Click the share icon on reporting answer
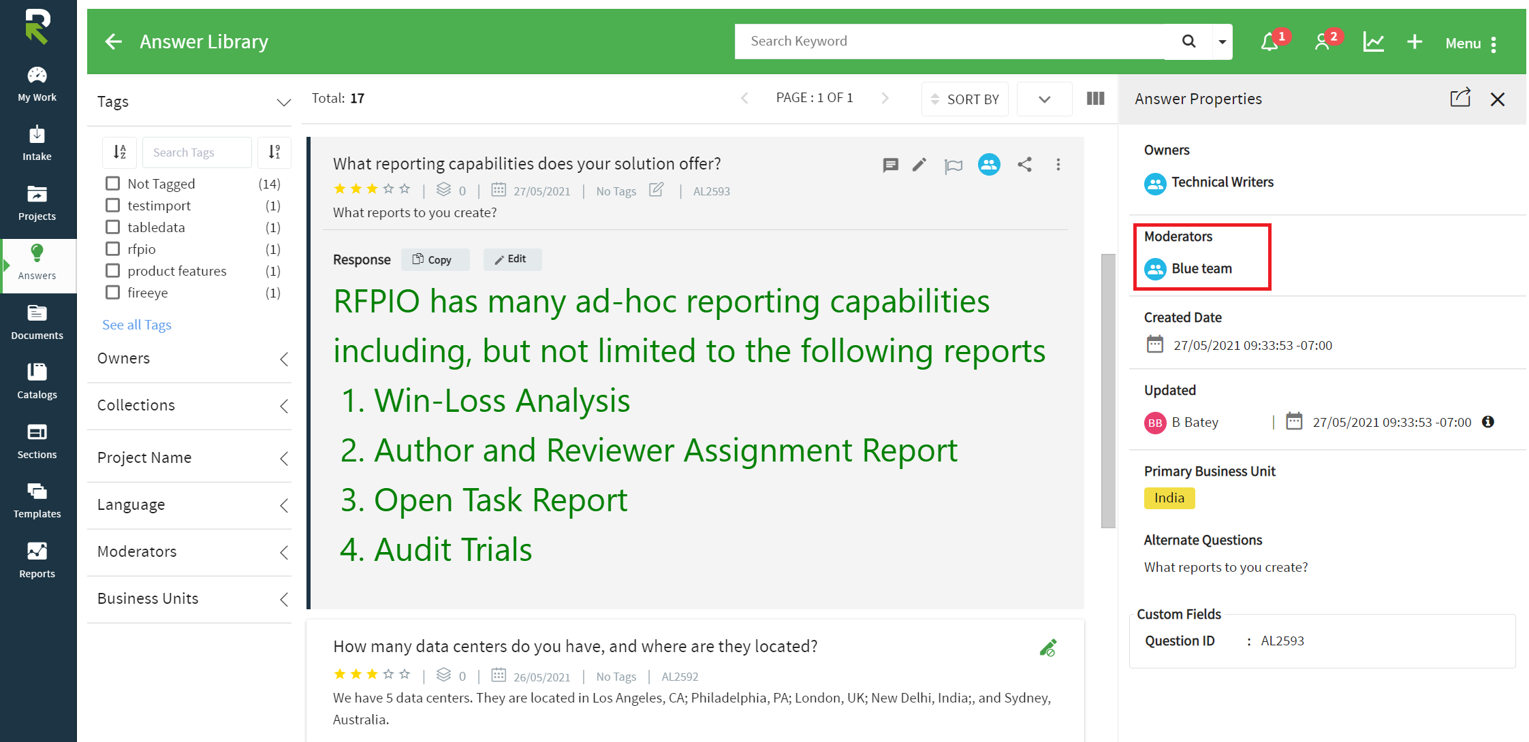Viewport: 1529px width, 742px height. [x=1024, y=164]
